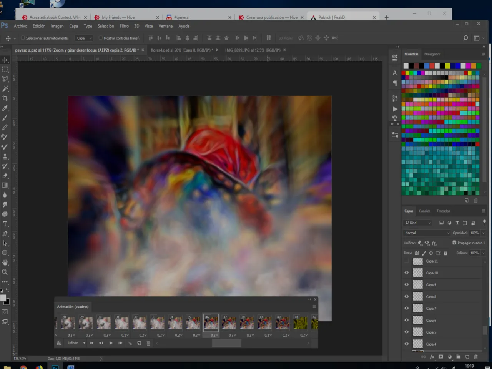Select the Gradient tool
Screen dimensions: 492x369
pyautogui.click(x=5, y=185)
